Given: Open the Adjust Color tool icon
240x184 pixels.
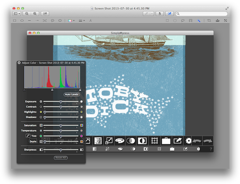Looking at the screenshot, I should [217, 20].
